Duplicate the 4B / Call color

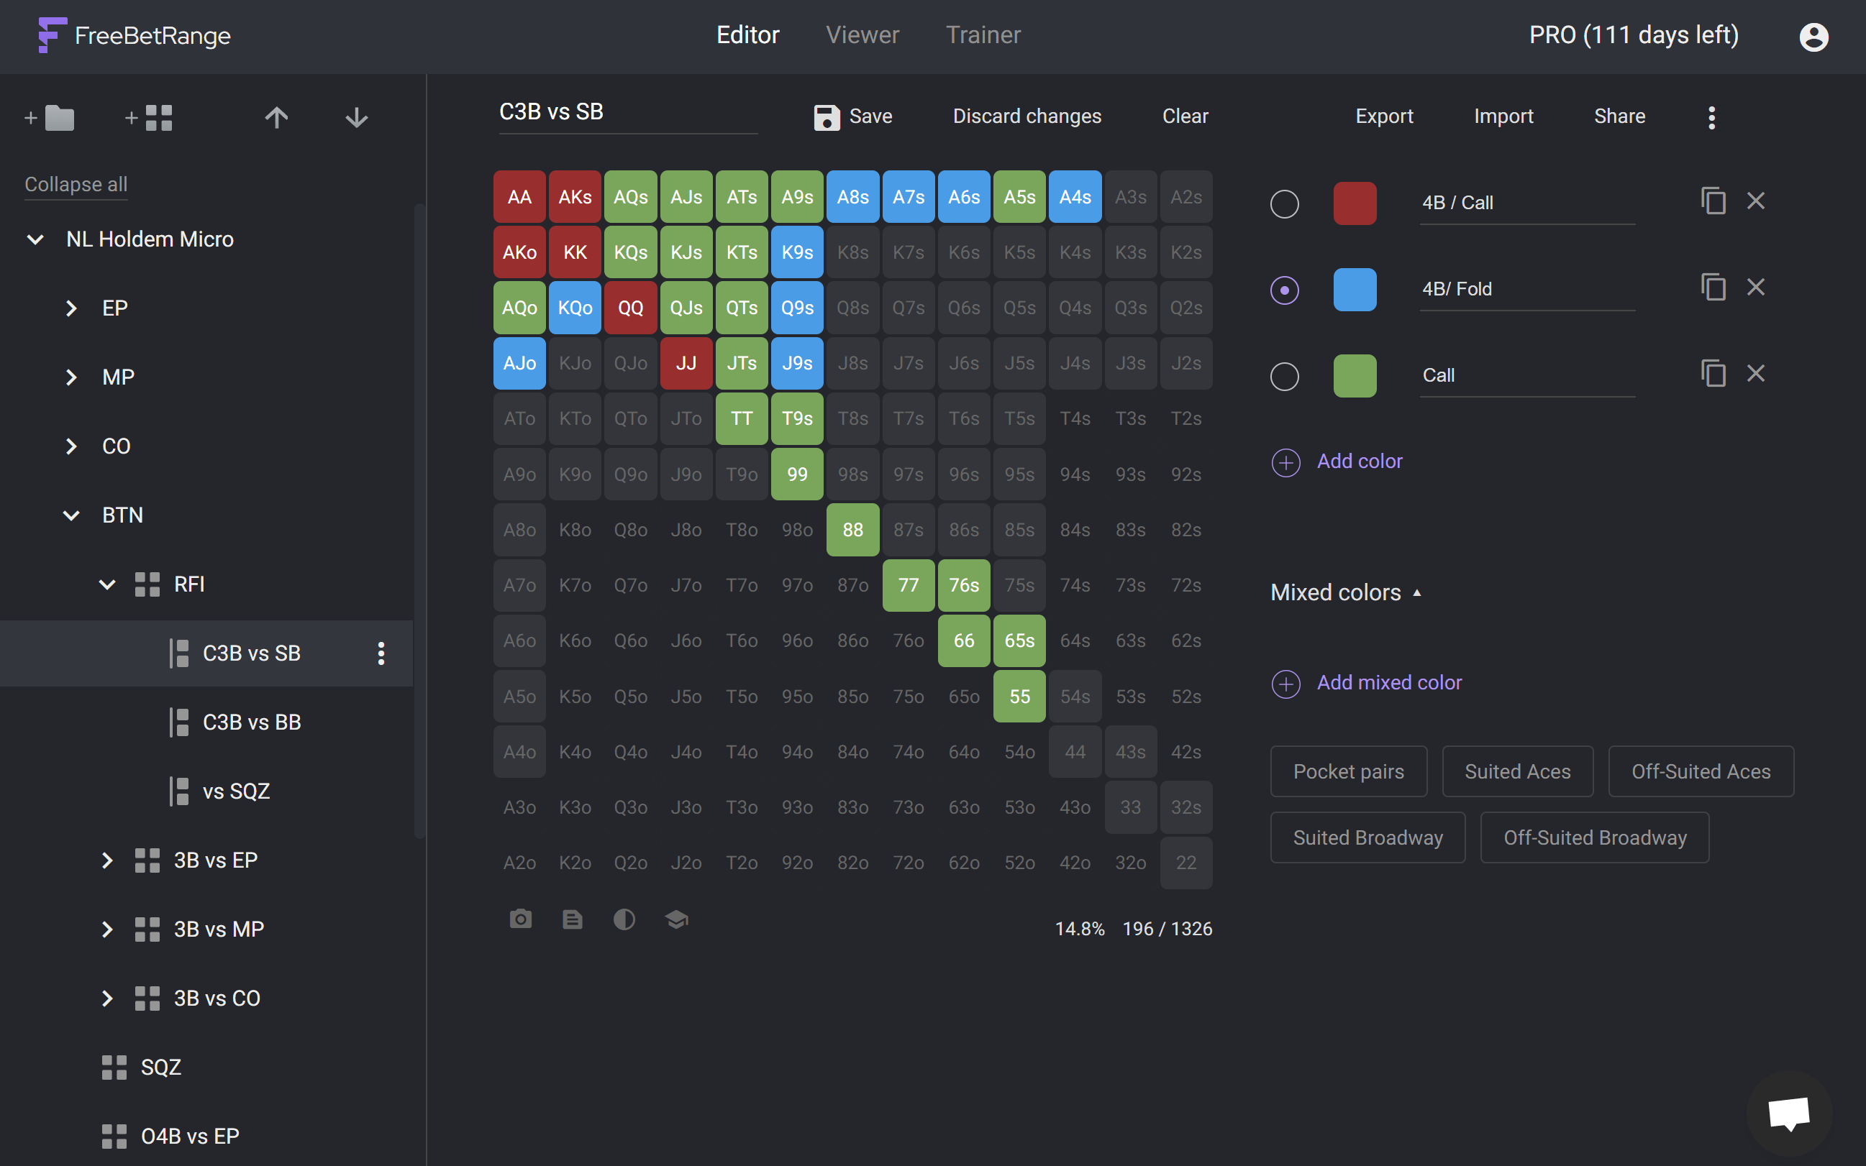[1713, 201]
